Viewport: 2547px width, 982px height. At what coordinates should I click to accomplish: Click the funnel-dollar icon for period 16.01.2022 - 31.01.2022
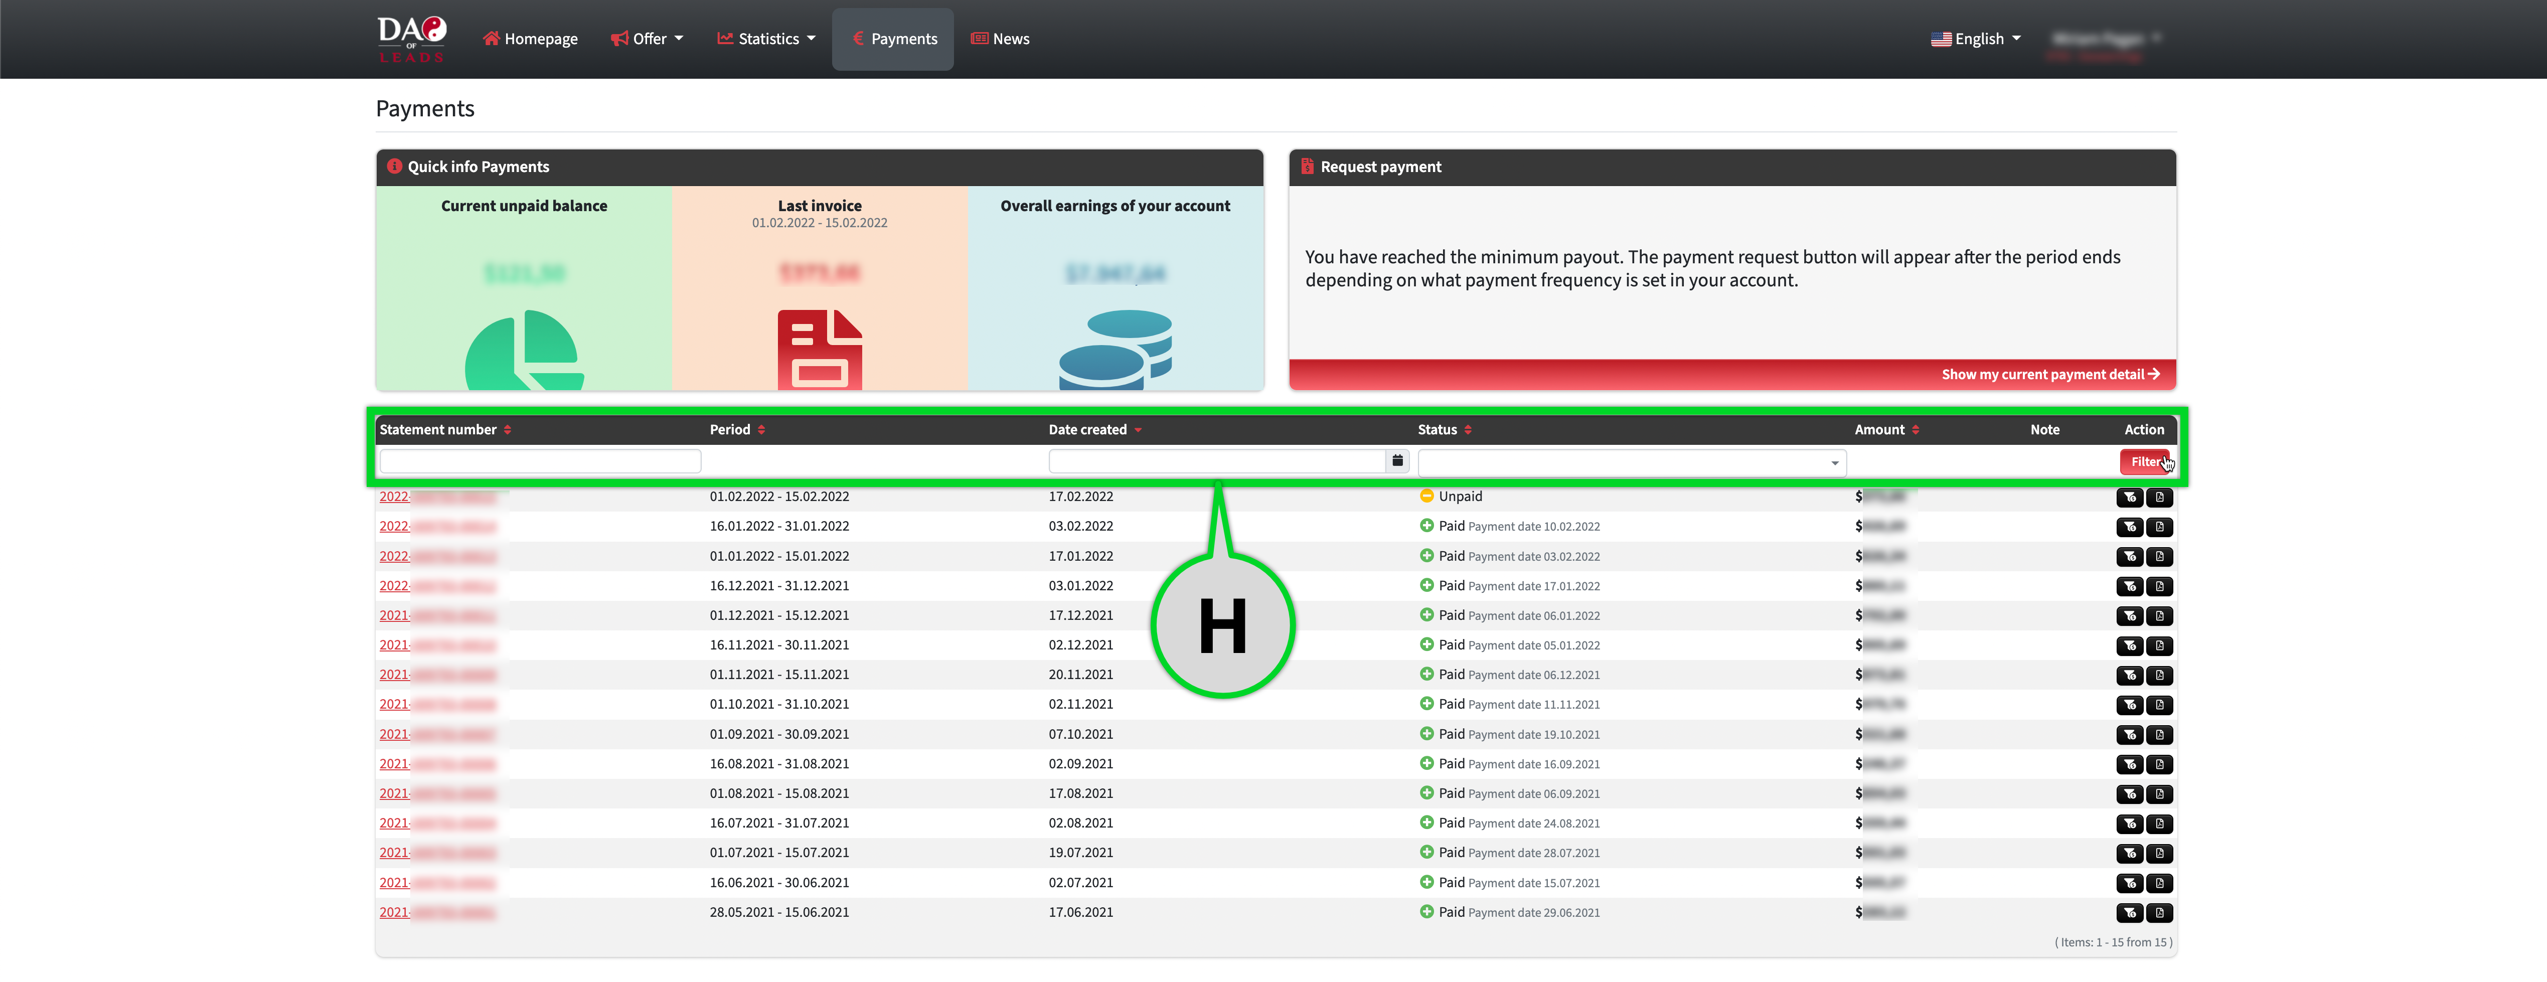(x=2130, y=527)
